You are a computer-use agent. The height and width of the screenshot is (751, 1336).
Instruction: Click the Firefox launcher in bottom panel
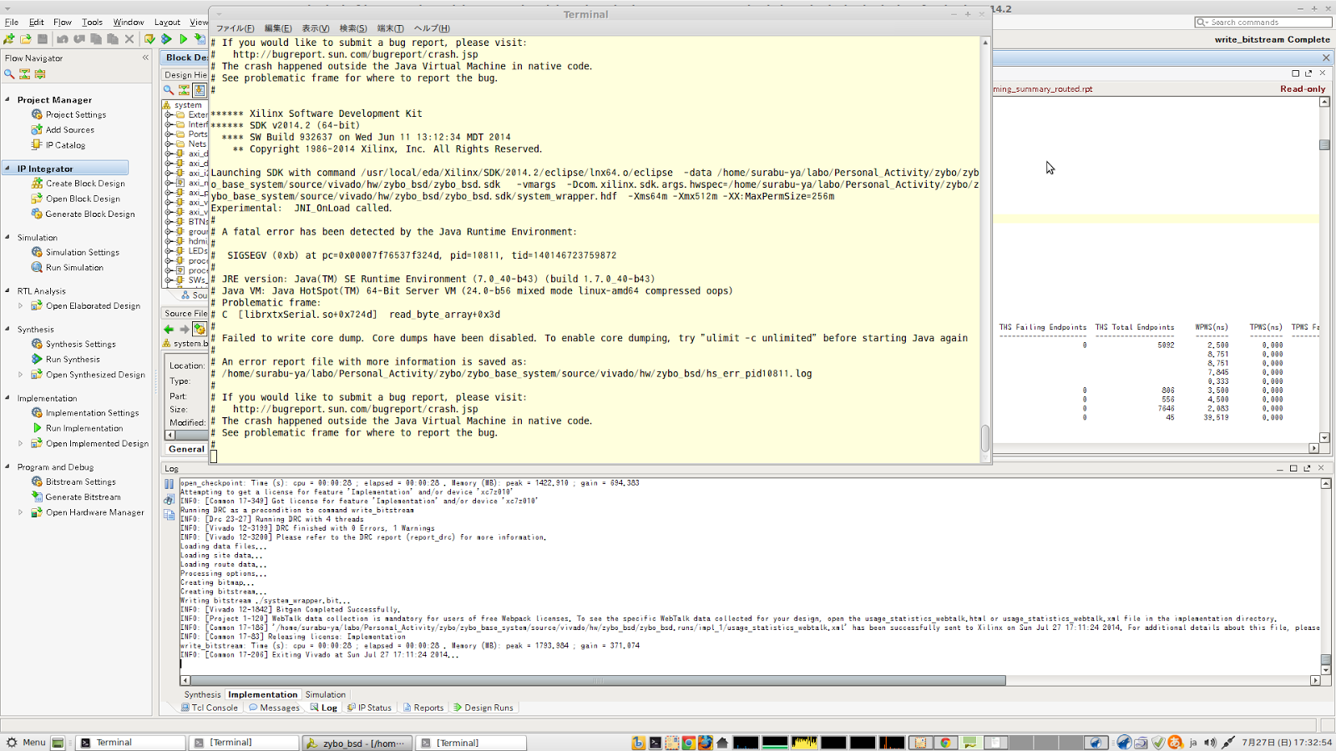[706, 743]
